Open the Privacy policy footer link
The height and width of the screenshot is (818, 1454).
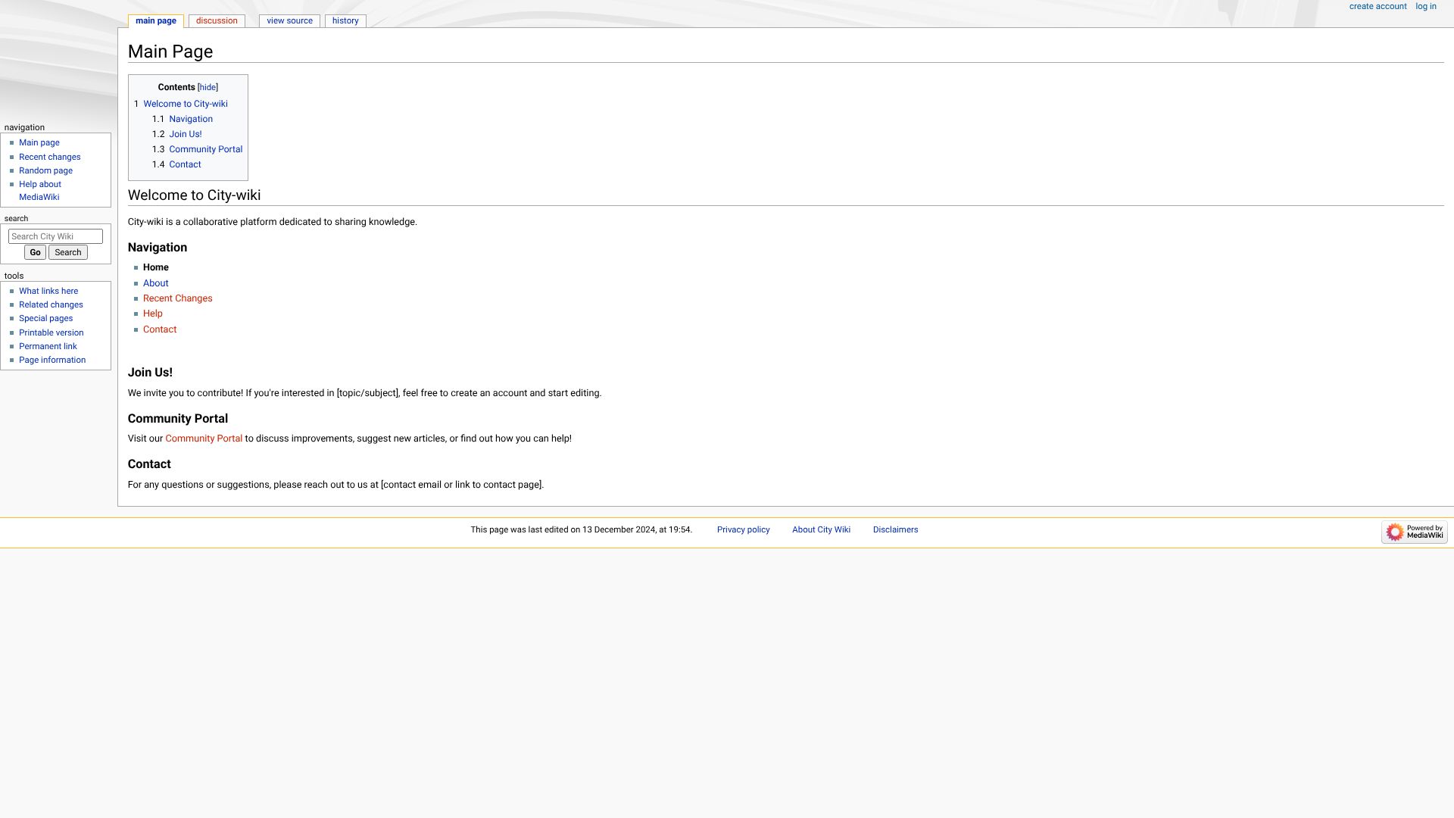[743, 530]
